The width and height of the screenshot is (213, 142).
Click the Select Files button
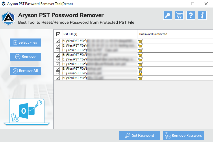25,43
